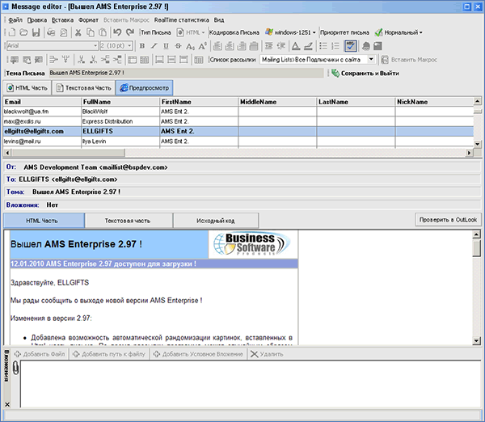Pick the text highlight color tool
This screenshot has height=422, width=485.
tap(308, 46)
